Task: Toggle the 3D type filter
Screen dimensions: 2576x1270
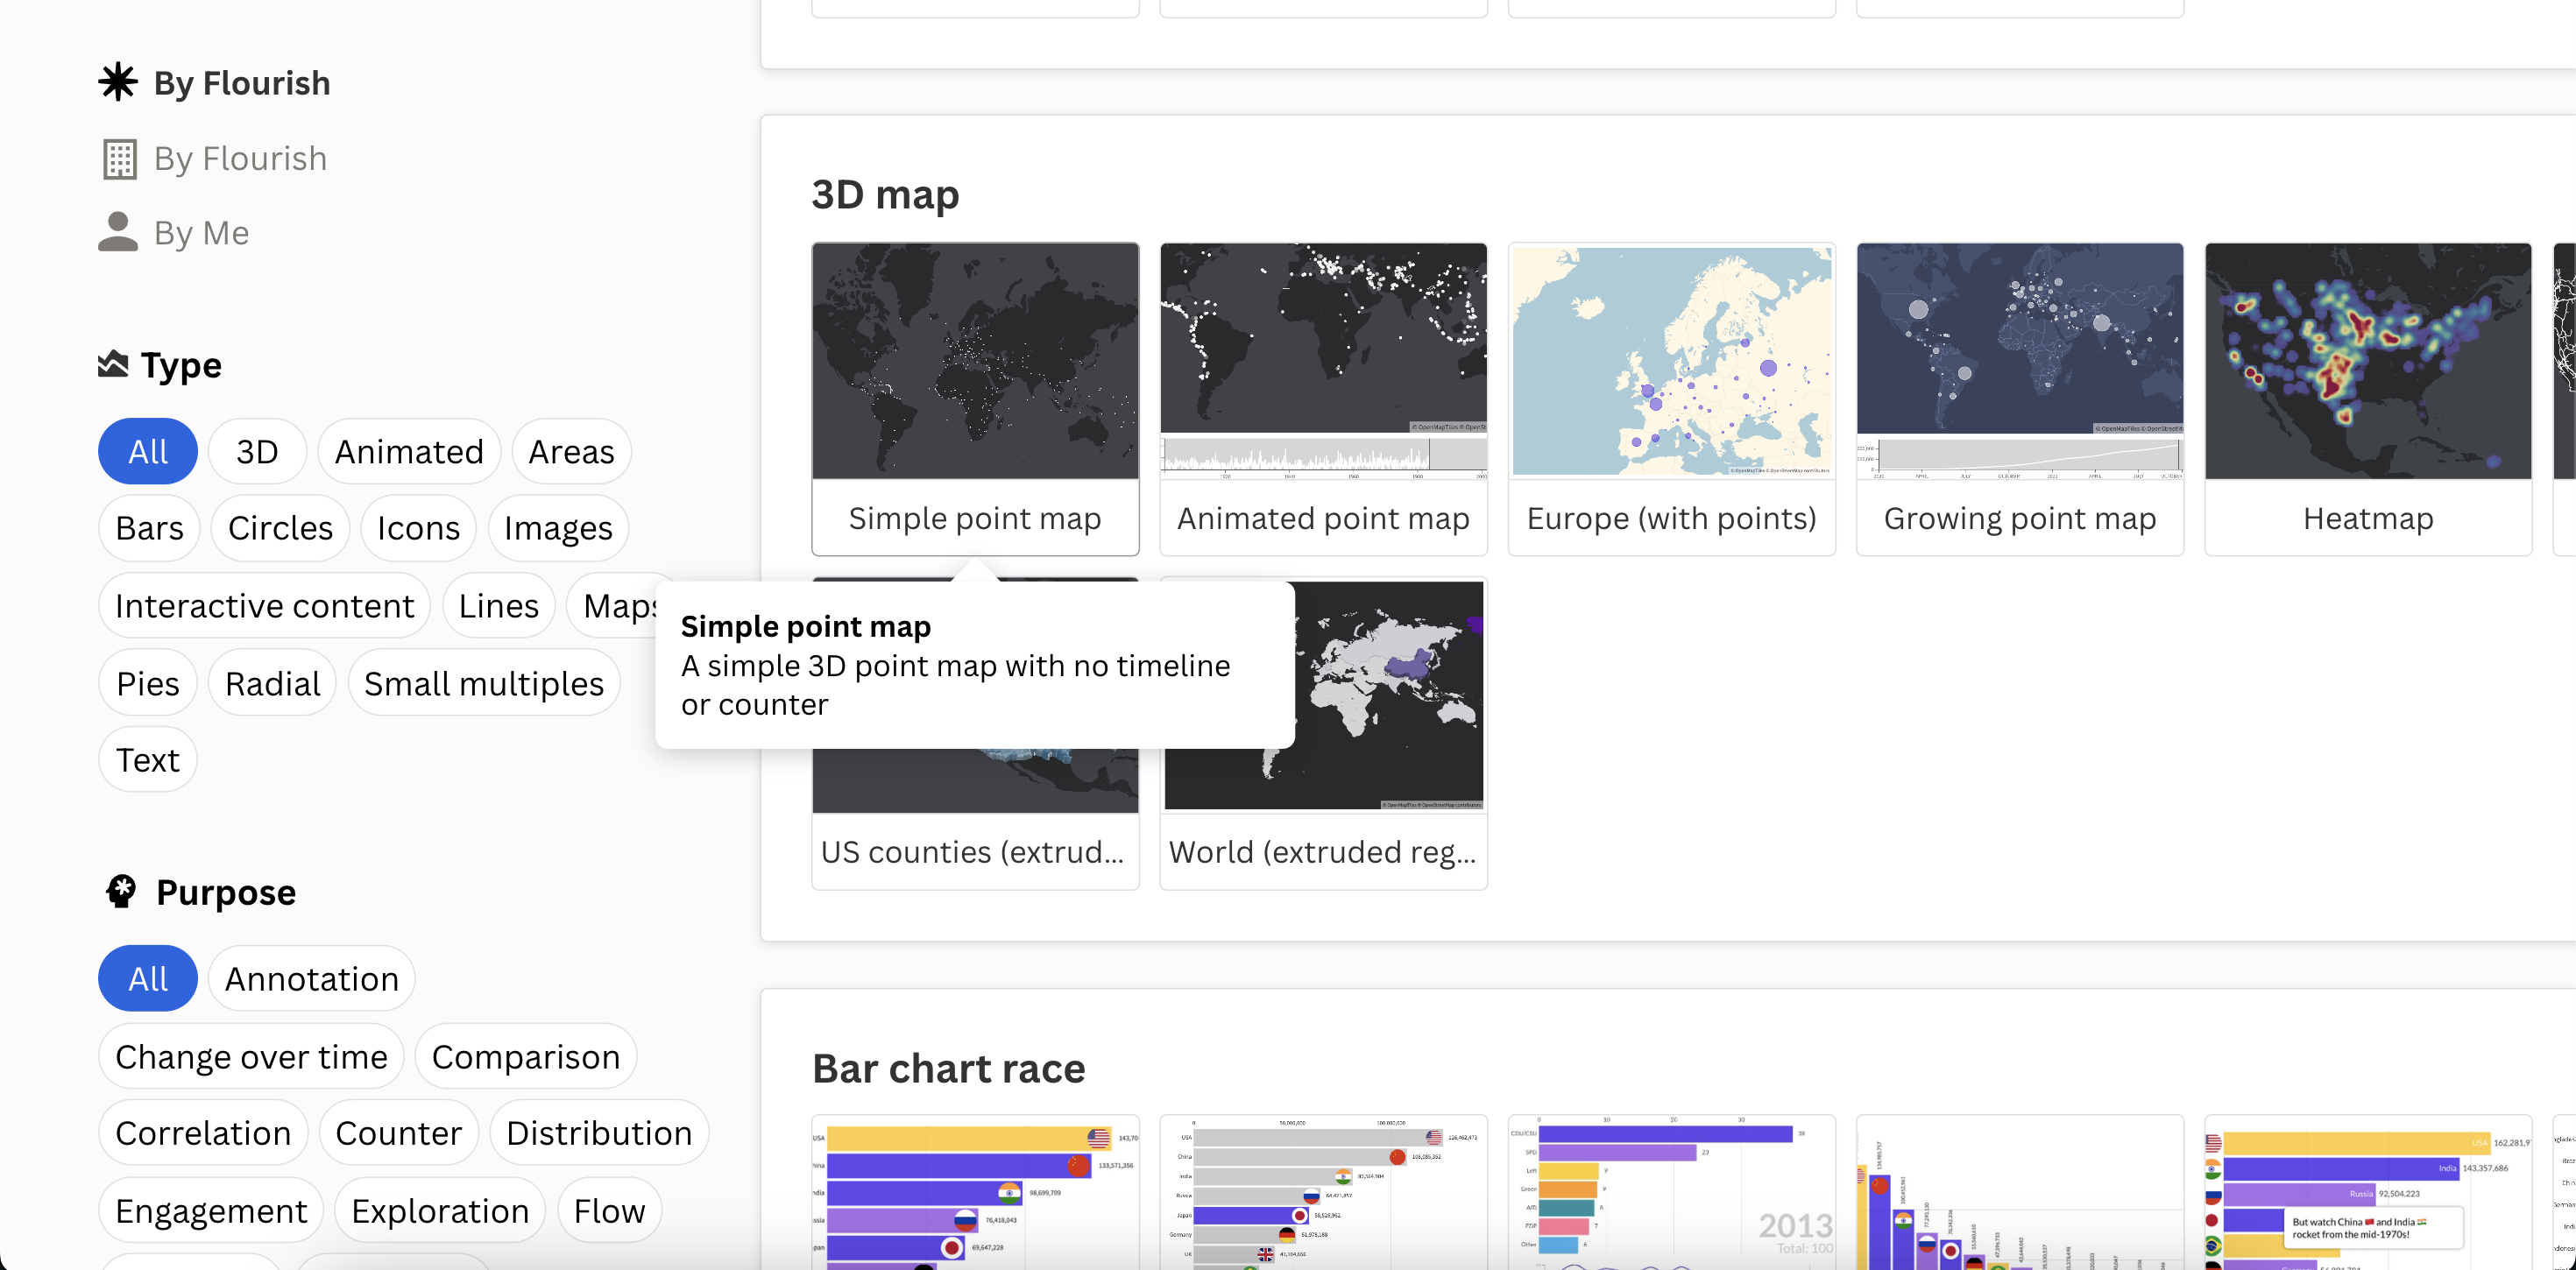Action: [257, 452]
